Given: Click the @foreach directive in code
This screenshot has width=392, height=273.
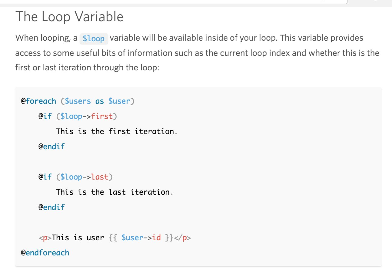Looking at the screenshot, I should pyautogui.click(x=38, y=101).
